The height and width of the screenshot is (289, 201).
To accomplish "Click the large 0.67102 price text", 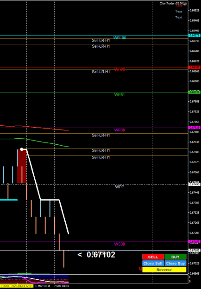I will point(101,255).
